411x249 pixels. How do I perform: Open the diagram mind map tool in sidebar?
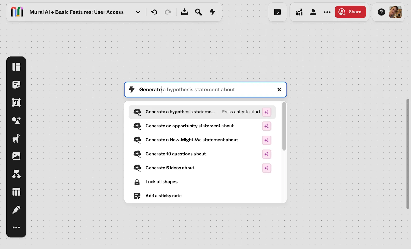[16, 174]
